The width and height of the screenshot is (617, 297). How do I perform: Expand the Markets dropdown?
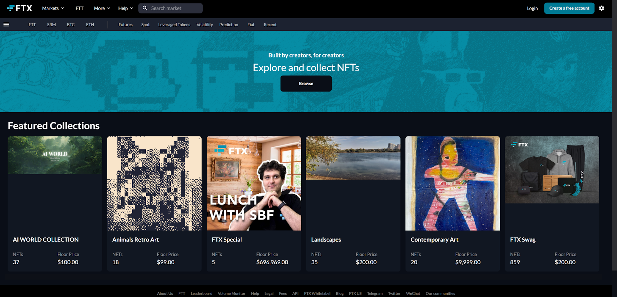(x=53, y=8)
